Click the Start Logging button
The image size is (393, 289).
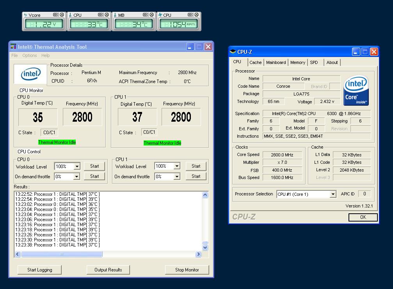(x=39, y=270)
